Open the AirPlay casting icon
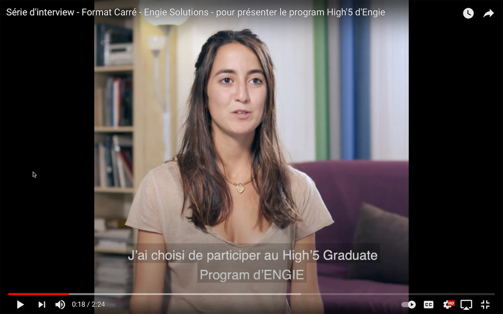 pos(466,305)
